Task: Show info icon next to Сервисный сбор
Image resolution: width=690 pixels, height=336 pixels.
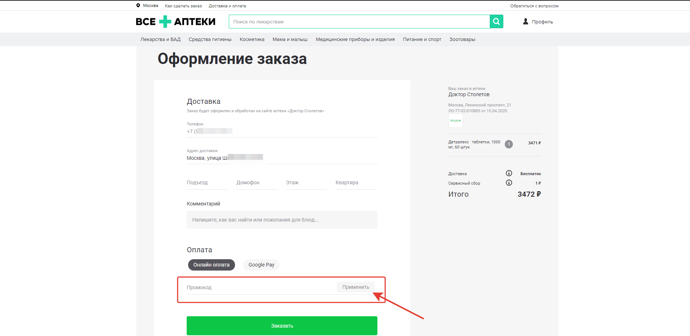Action: tap(509, 183)
